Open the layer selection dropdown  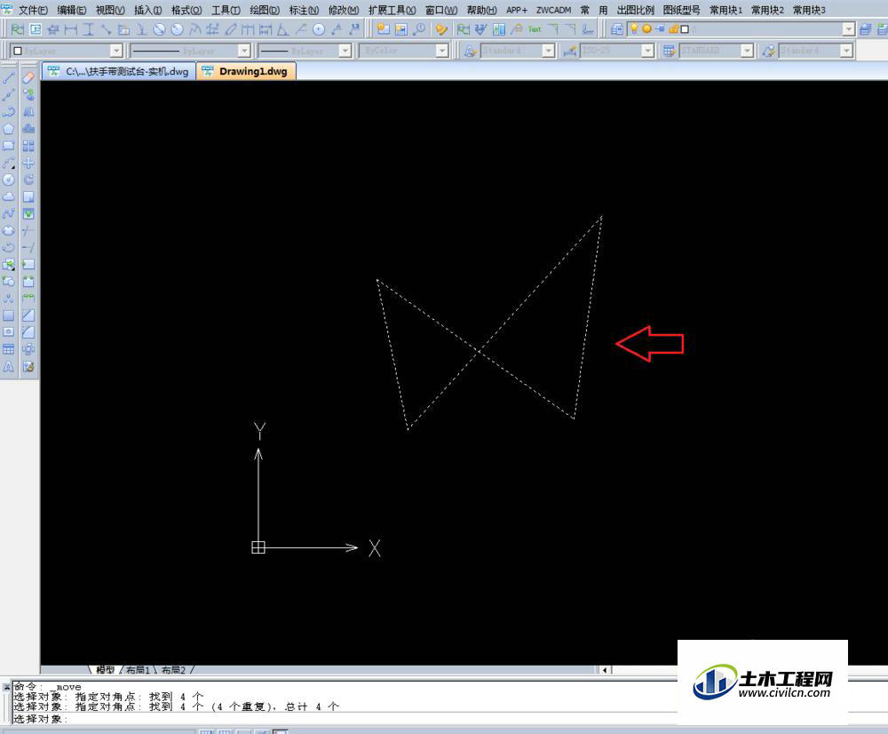848,29
